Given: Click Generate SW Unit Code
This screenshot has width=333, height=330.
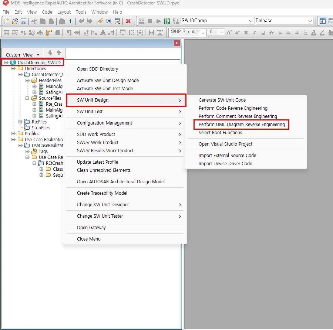Looking at the screenshot, I should click(x=222, y=100).
